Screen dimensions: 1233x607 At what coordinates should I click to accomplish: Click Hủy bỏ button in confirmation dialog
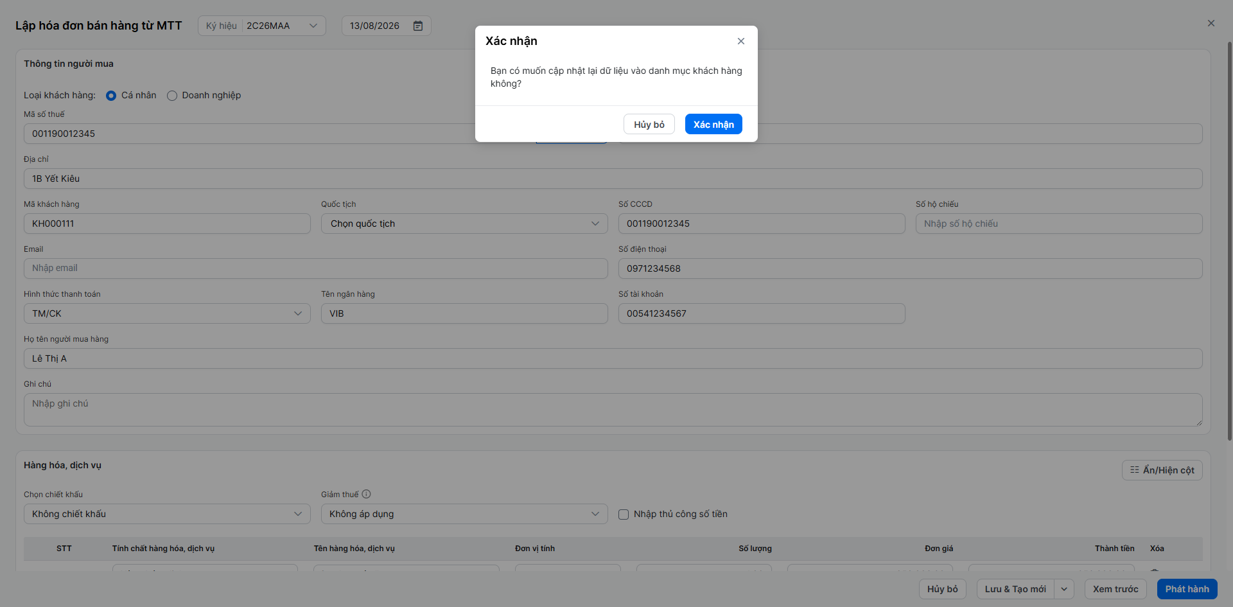(x=649, y=124)
